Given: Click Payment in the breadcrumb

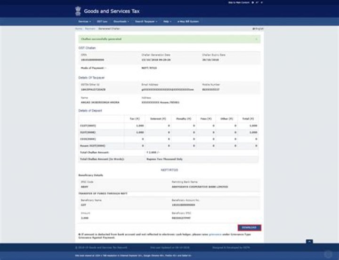Looking at the screenshot, I should pyautogui.click(x=89, y=29).
